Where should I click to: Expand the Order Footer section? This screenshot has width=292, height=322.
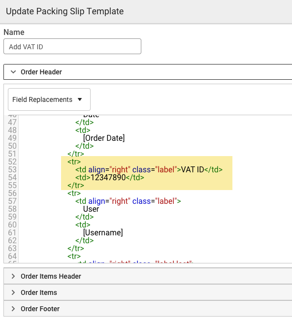click(x=148, y=309)
